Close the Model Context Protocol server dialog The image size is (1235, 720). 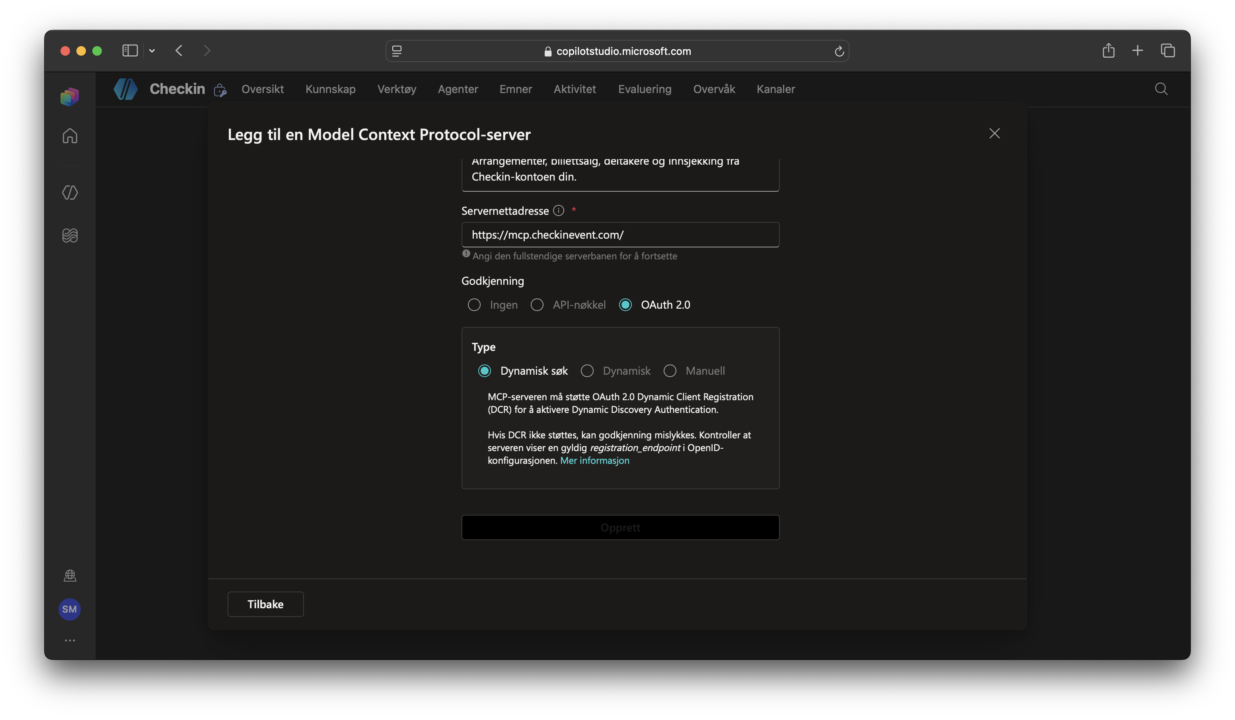coord(994,133)
